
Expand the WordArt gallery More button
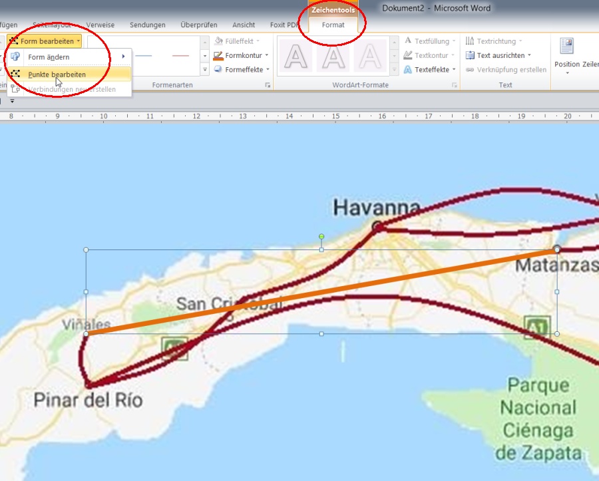394,69
